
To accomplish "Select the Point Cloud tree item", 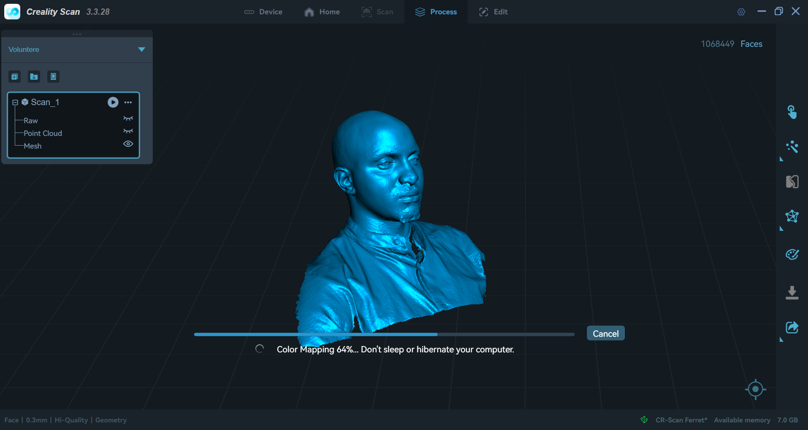I will point(43,133).
